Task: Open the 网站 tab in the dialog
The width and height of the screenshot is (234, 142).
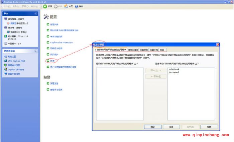Action: coord(162,50)
